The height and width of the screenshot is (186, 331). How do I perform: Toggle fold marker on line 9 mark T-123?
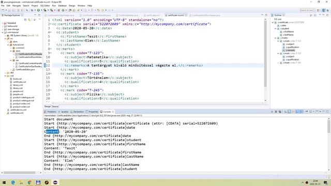51,53
